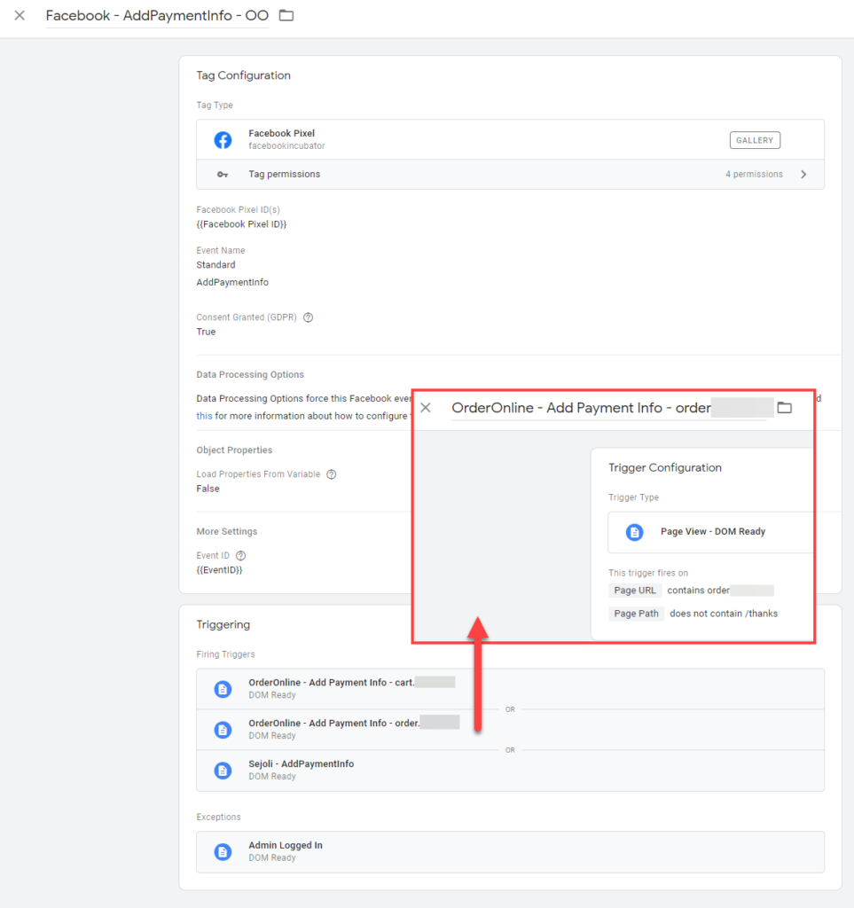The width and height of the screenshot is (854, 908).
Task: Click help icon next to Event ID
Action: (x=241, y=556)
